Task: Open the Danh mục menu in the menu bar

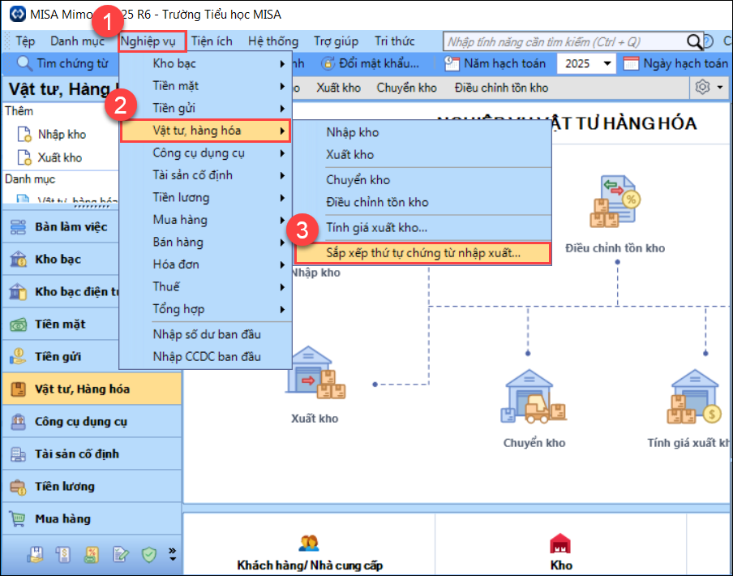Action: point(78,41)
